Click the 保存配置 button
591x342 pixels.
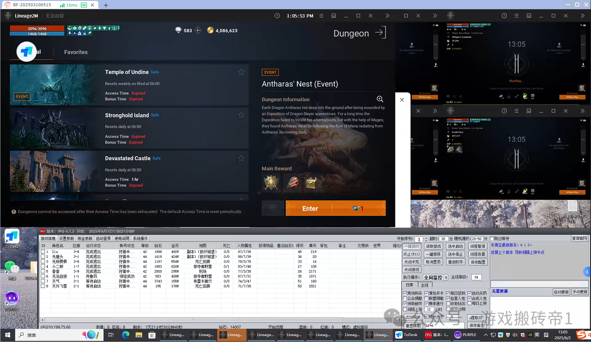tap(478, 262)
